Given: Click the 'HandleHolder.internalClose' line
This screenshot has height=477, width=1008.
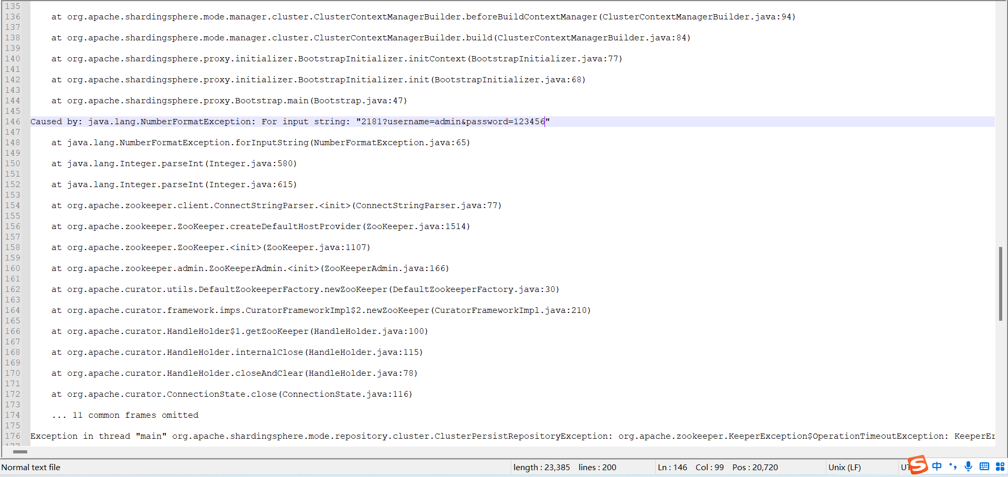Looking at the screenshot, I should (237, 352).
